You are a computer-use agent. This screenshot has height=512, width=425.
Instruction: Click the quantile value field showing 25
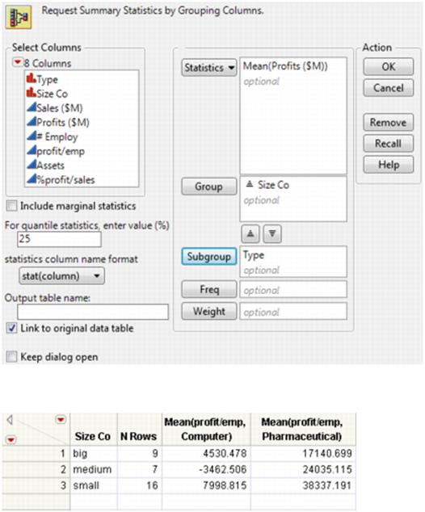click(x=59, y=239)
